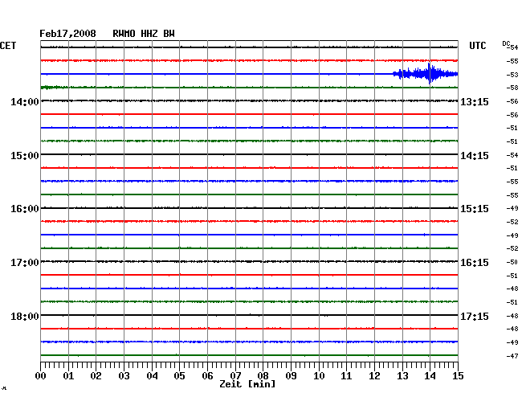Select the 16:00 CET time label
The height and width of the screenshot is (397, 522).
pyautogui.click(x=25, y=209)
